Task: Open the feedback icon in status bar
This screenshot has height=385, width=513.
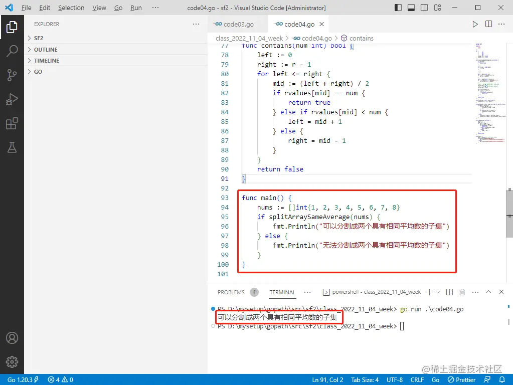Action: tap(487, 380)
